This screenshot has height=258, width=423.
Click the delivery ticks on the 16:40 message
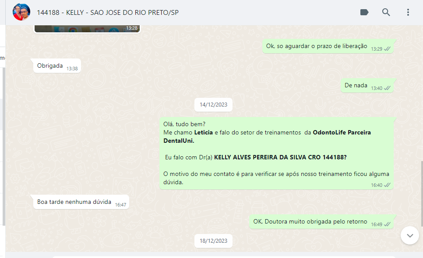(387, 185)
